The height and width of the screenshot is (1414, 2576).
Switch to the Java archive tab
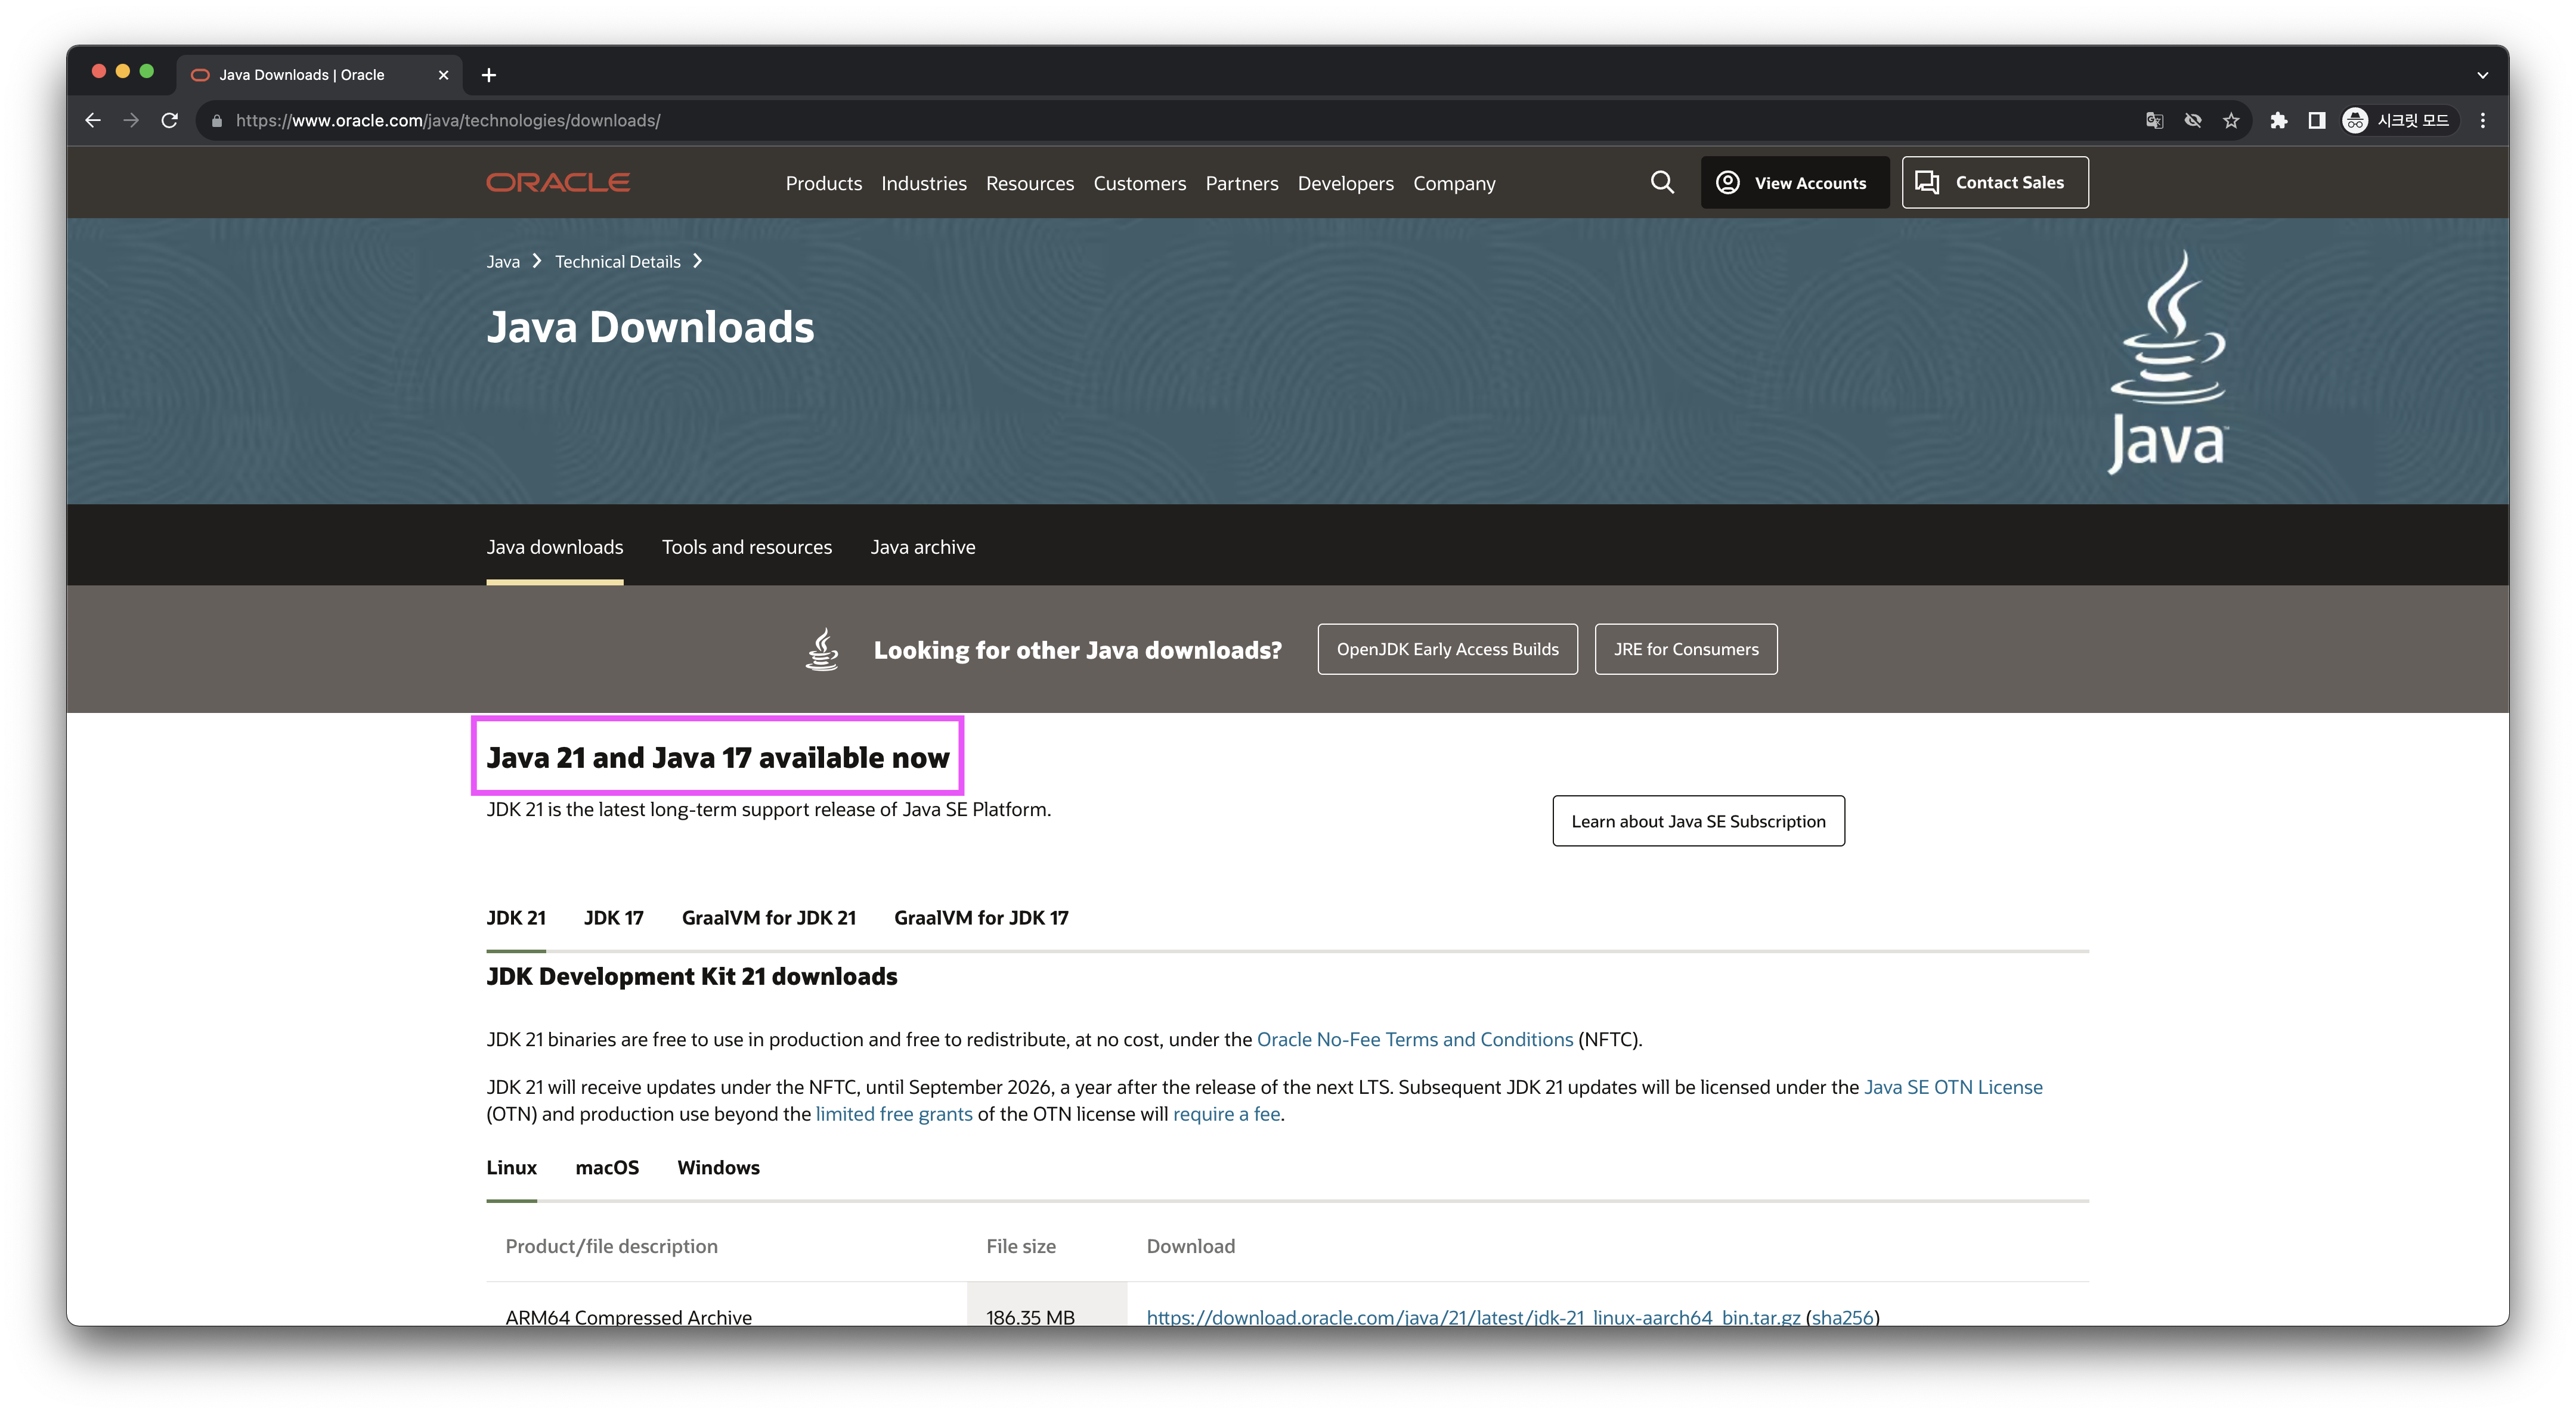(x=922, y=547)
